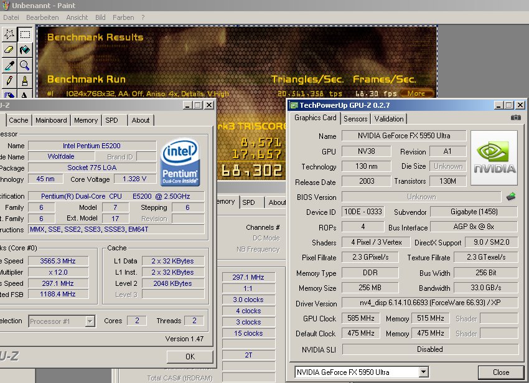Click the Core Voltage value 1.328 V

(x=134, y=179)
